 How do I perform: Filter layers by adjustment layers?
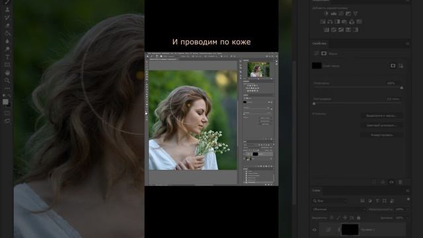pyautogui.click(x=370, y=201)
